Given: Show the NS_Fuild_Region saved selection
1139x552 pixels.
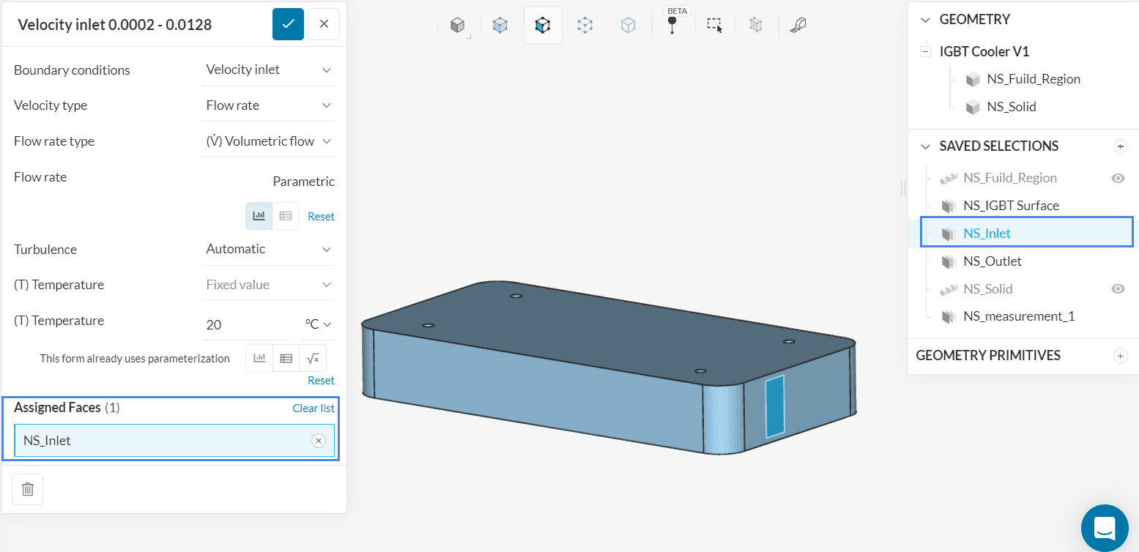Looking at the screenshot, I should [x=1117, y=178].
